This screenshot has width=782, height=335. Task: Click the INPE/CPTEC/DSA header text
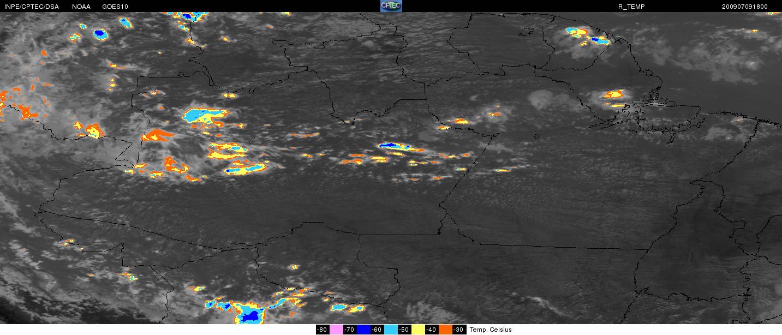click(31, 7)
